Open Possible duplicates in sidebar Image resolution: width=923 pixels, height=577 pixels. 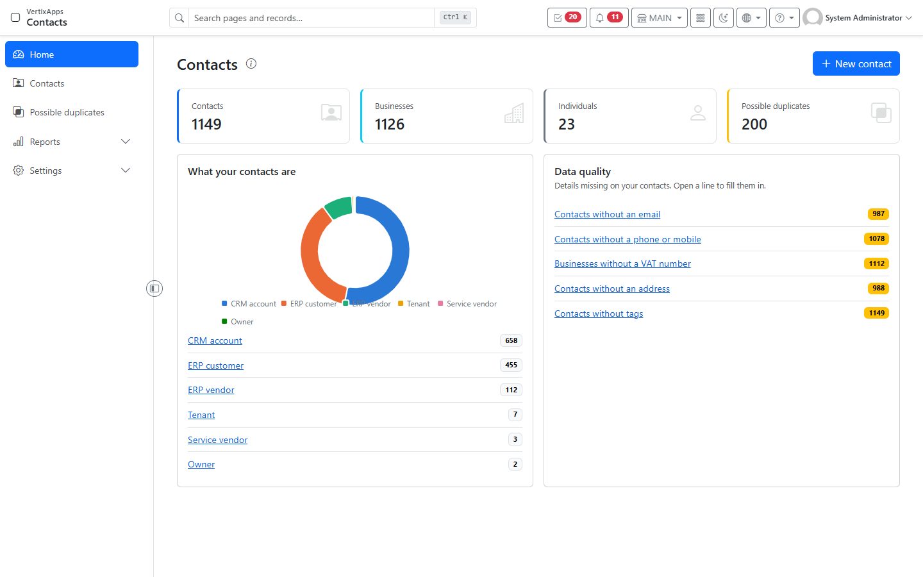72,112
